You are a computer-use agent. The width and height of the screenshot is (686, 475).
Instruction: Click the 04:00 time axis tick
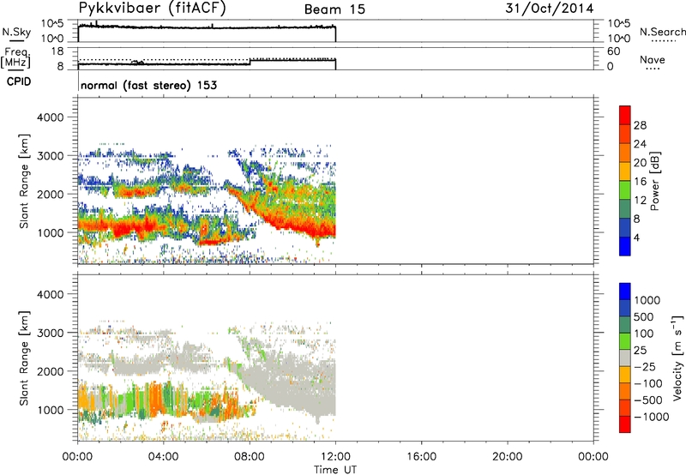(x=164, y=457)
